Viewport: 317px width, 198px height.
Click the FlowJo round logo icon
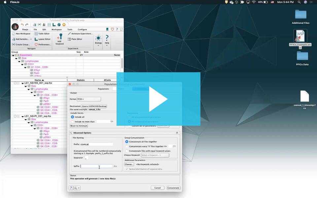(15, 27)
